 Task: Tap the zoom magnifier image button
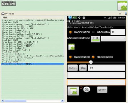pos(87,89)
